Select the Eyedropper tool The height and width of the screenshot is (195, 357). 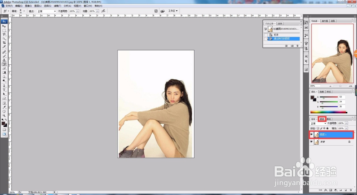tap(4, 107)
